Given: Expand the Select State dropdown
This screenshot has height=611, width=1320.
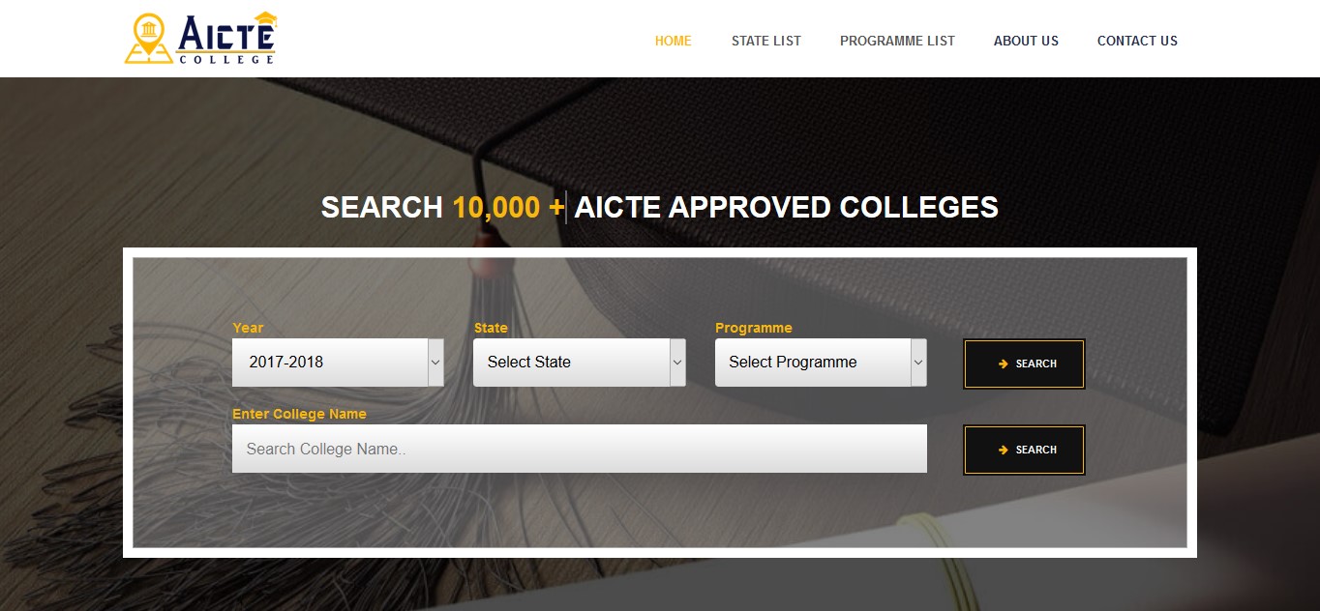Looking at the screenshot, I should click(x=579, y=363).
